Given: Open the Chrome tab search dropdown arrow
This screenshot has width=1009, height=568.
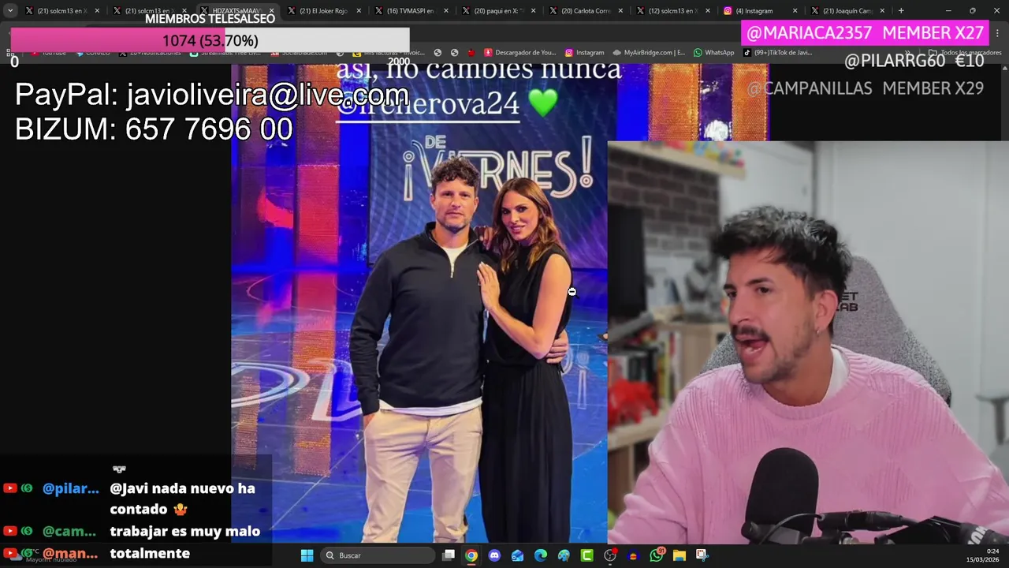Looking at the screenshot, I should coord(10,11).
